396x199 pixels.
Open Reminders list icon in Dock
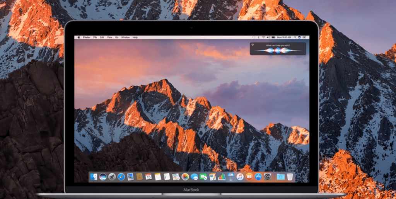167,177
